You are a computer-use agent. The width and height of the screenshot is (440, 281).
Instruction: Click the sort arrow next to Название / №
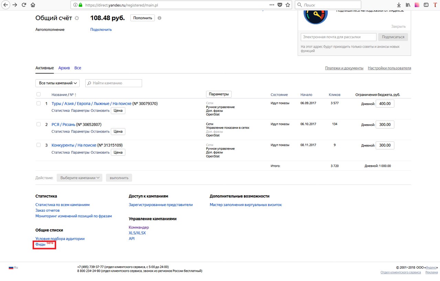pos(75,95)
